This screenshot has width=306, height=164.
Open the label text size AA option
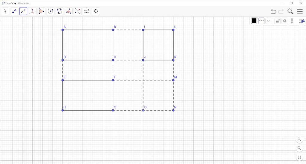pyautogui.click(x=269, y=21)
